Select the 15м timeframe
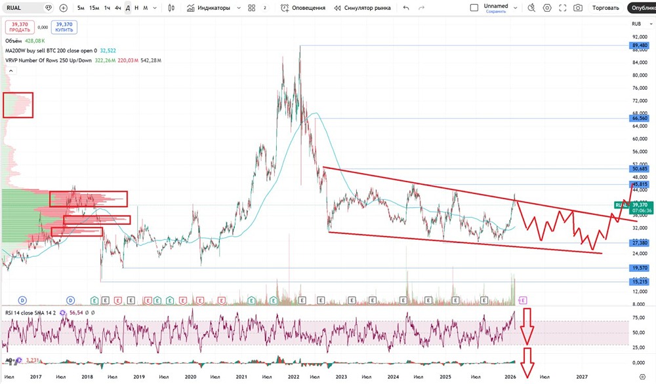This screenshot has height=384, width=656. click(94, 7)
